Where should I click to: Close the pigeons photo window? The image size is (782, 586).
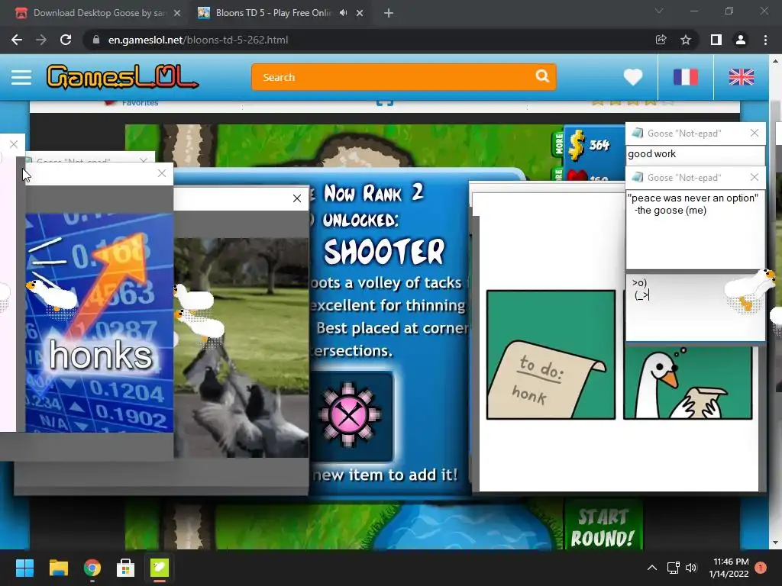(x=297, y=198)
